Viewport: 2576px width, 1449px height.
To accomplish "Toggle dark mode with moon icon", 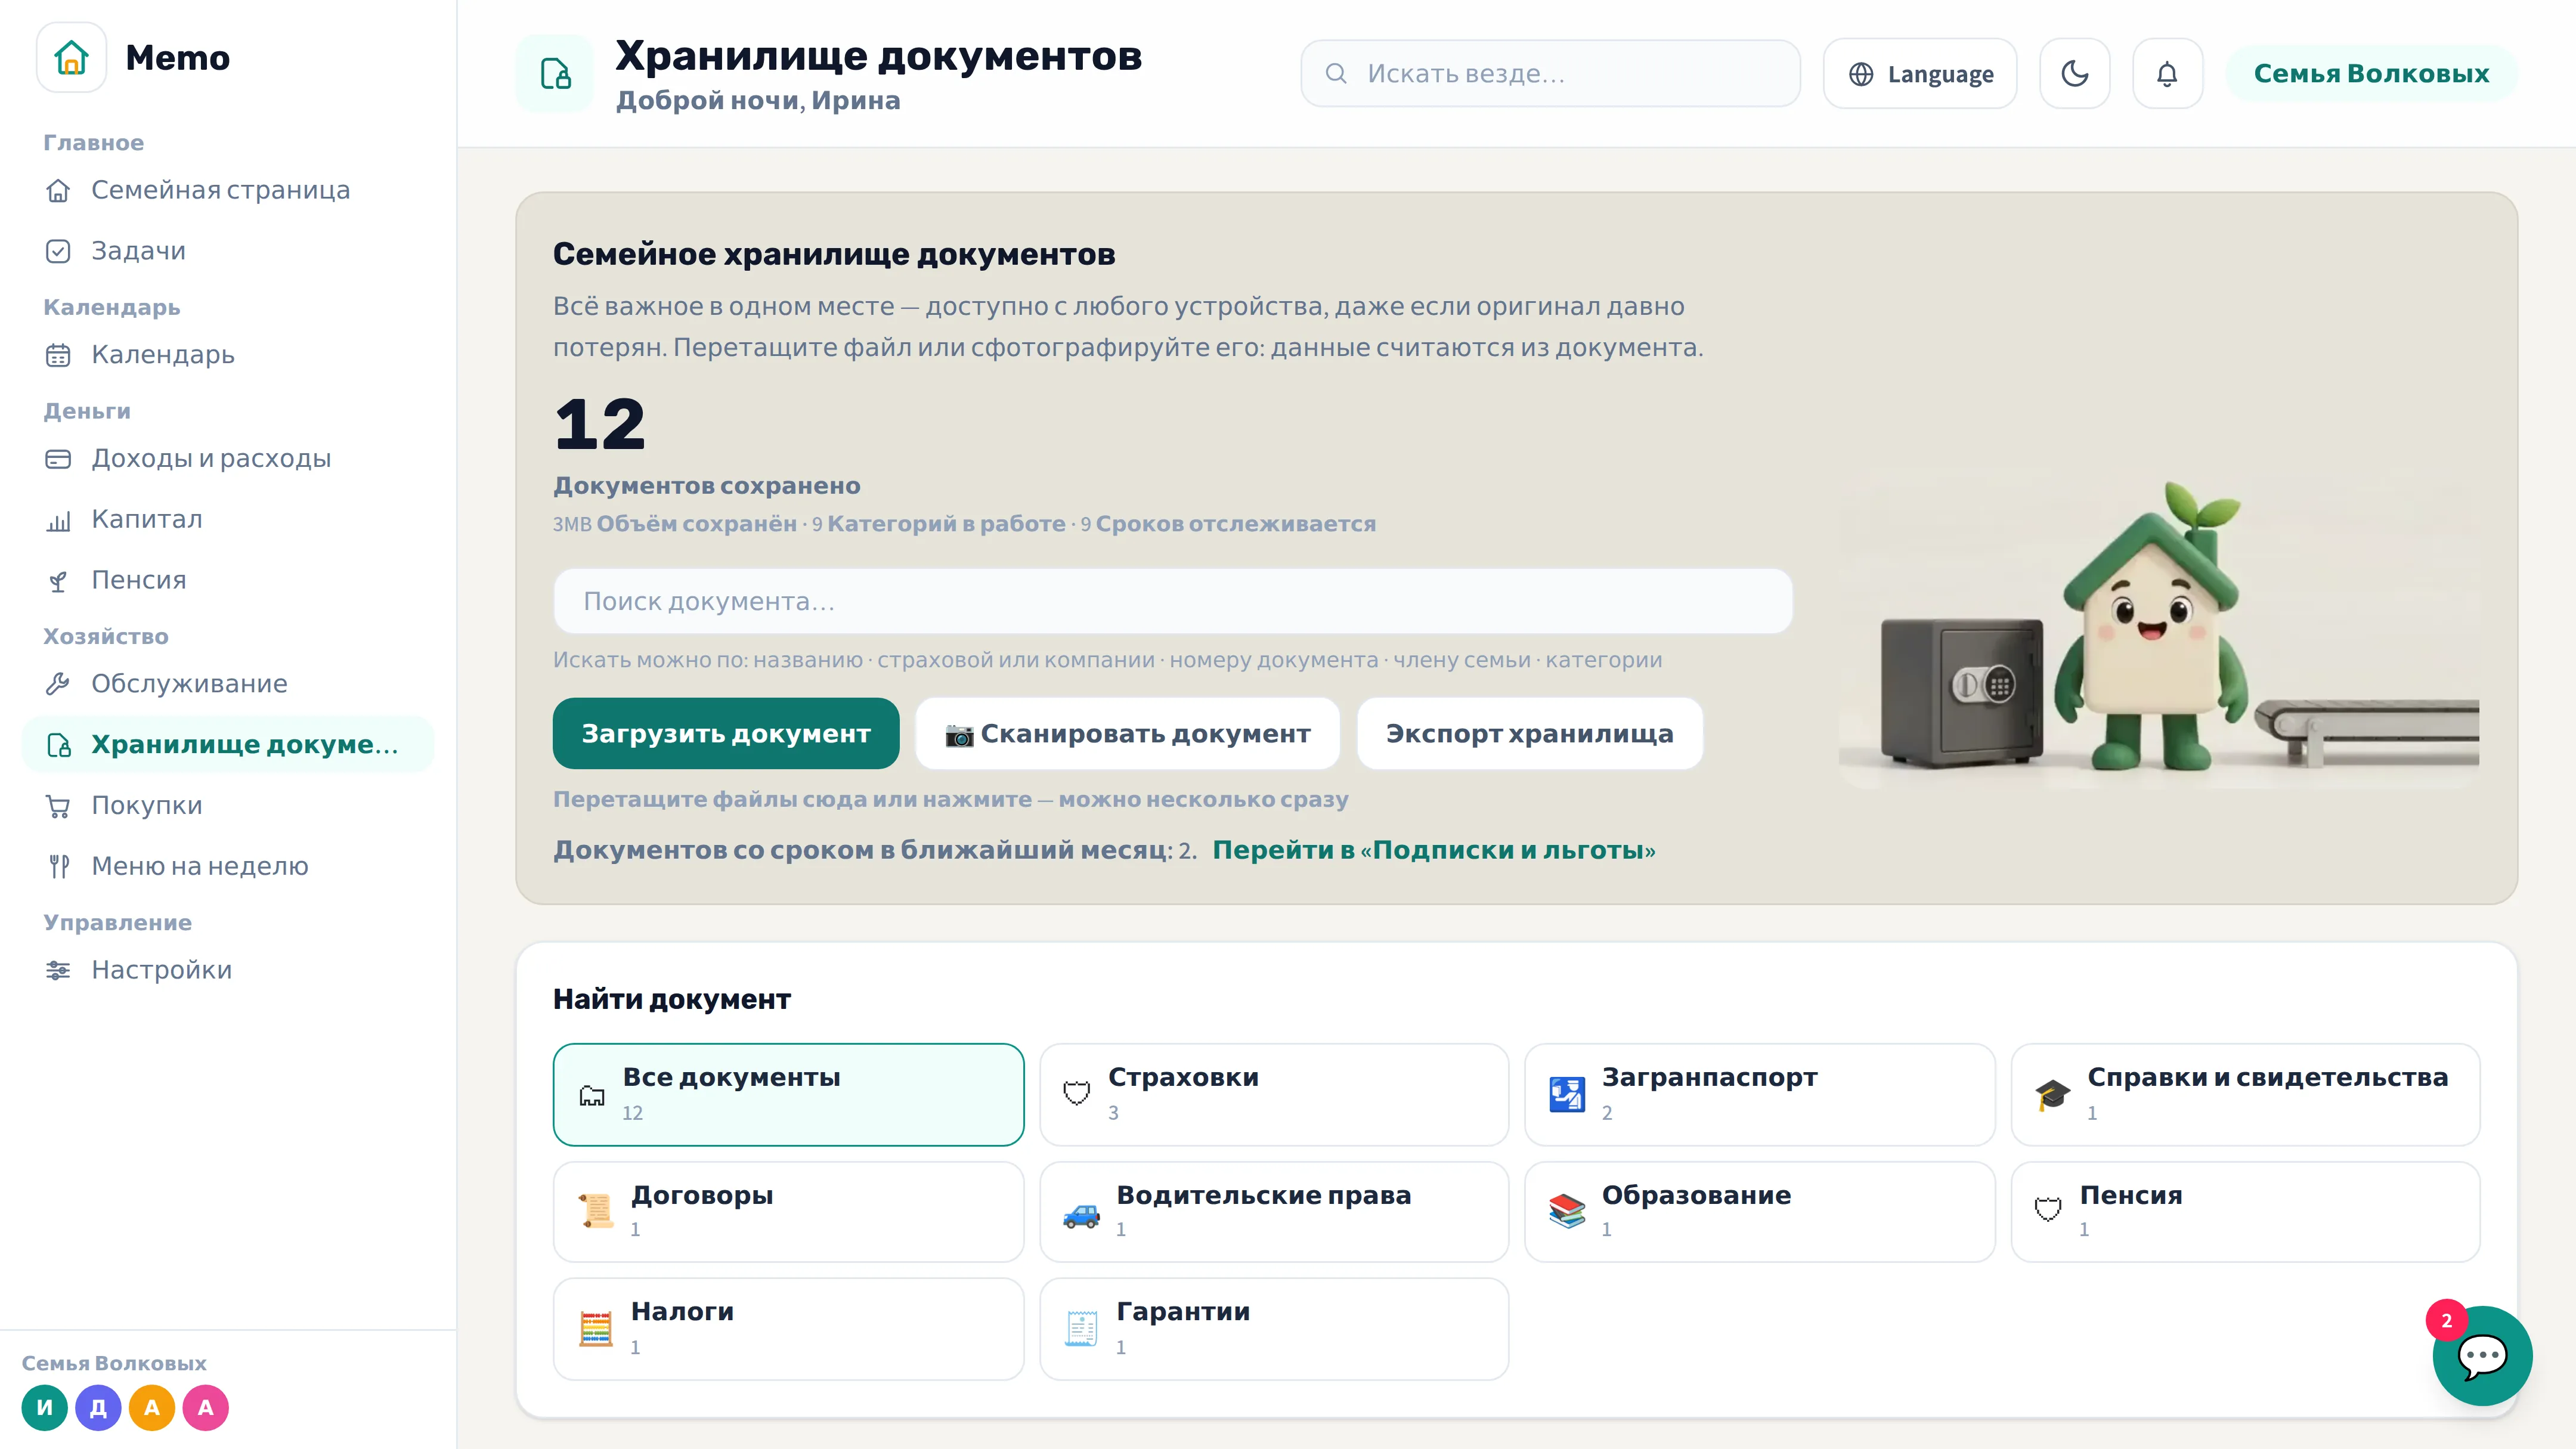I will click(x=2075, y=73).
